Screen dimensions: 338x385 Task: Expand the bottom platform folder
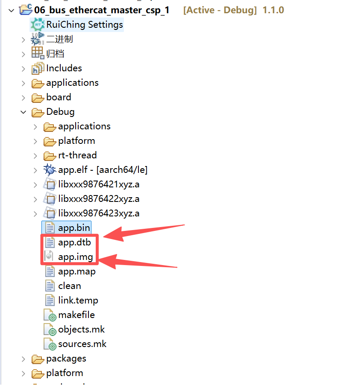(24, 374)
